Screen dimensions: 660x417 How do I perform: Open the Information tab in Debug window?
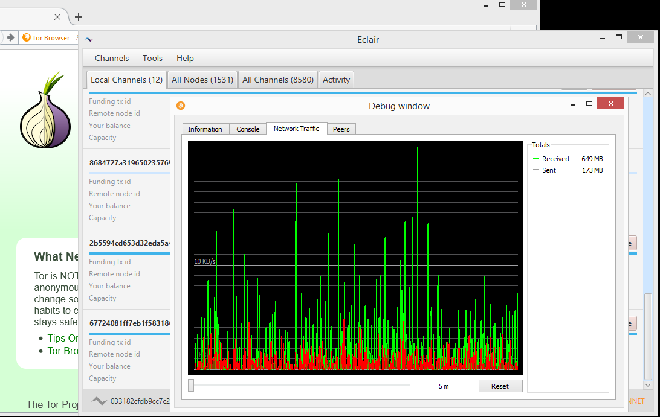pos(205,129)
